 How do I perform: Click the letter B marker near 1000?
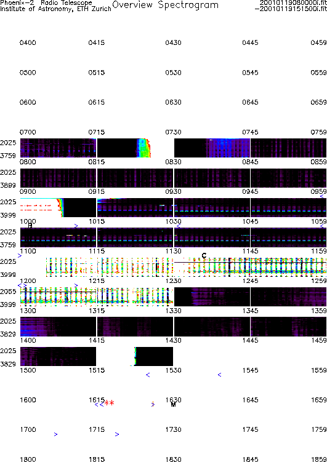tap(30, 226)
